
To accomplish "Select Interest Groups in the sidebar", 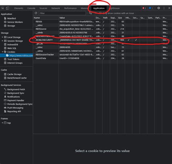I will point(13,63).
